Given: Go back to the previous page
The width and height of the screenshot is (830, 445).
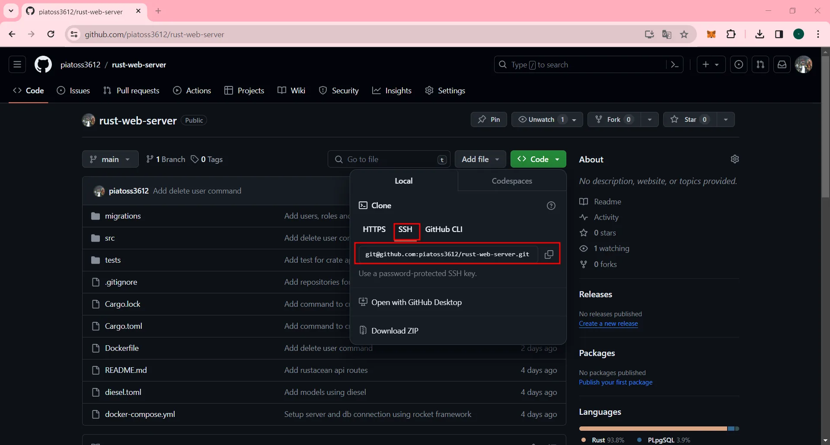Looking at the screenshot, I should 12,34.
